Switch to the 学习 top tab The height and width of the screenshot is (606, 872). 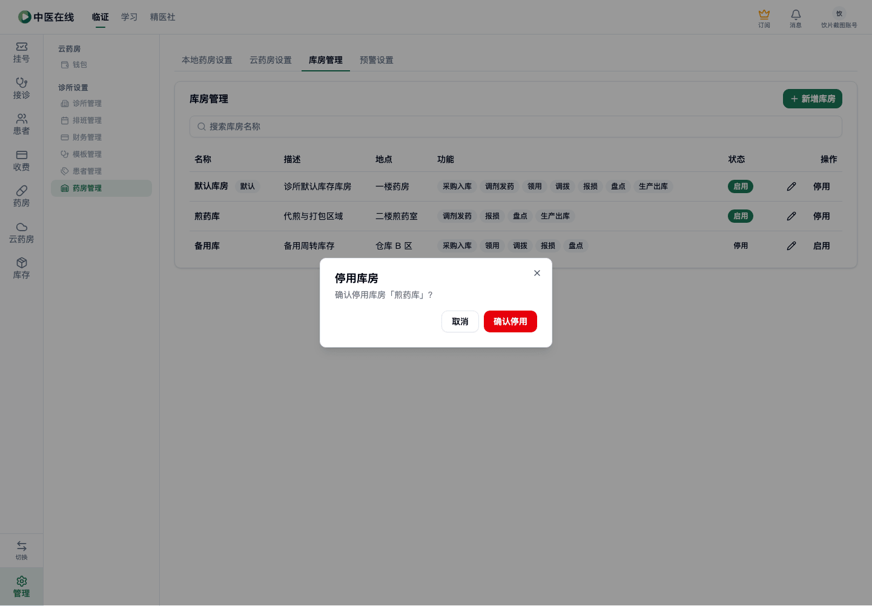click(x=130, y=17)
